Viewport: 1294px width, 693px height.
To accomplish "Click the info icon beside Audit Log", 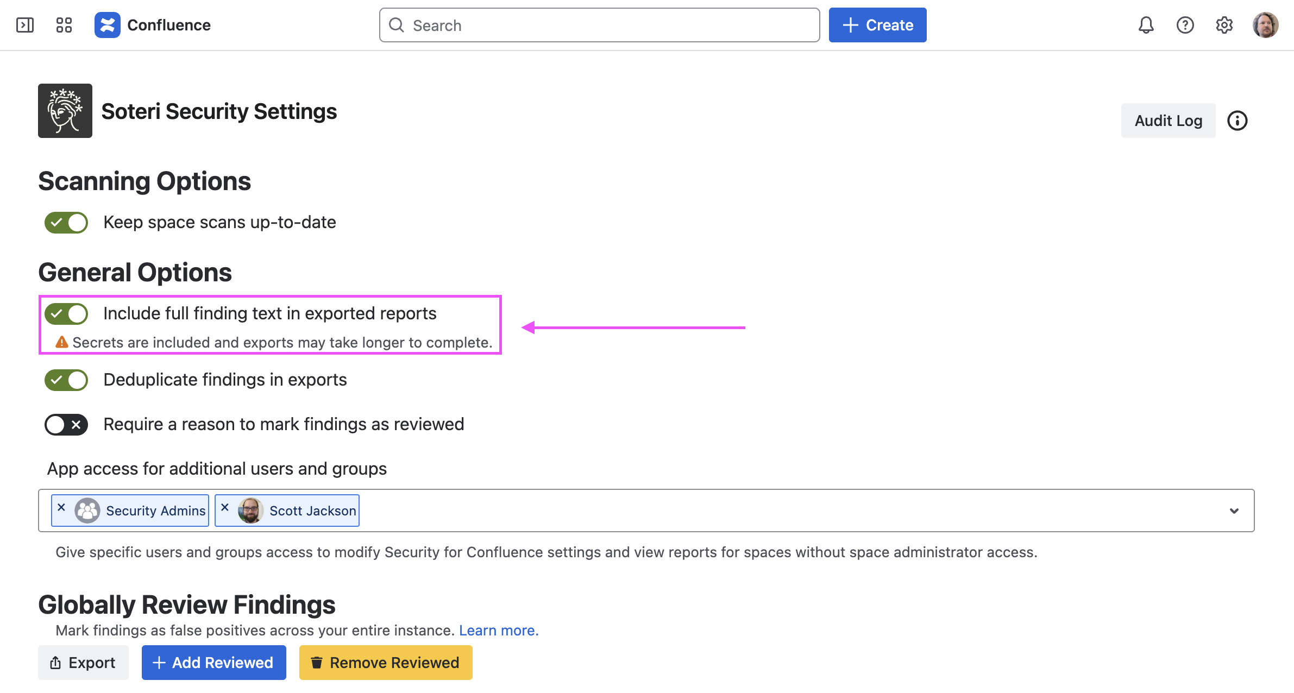I will (x=1237, y=121).
